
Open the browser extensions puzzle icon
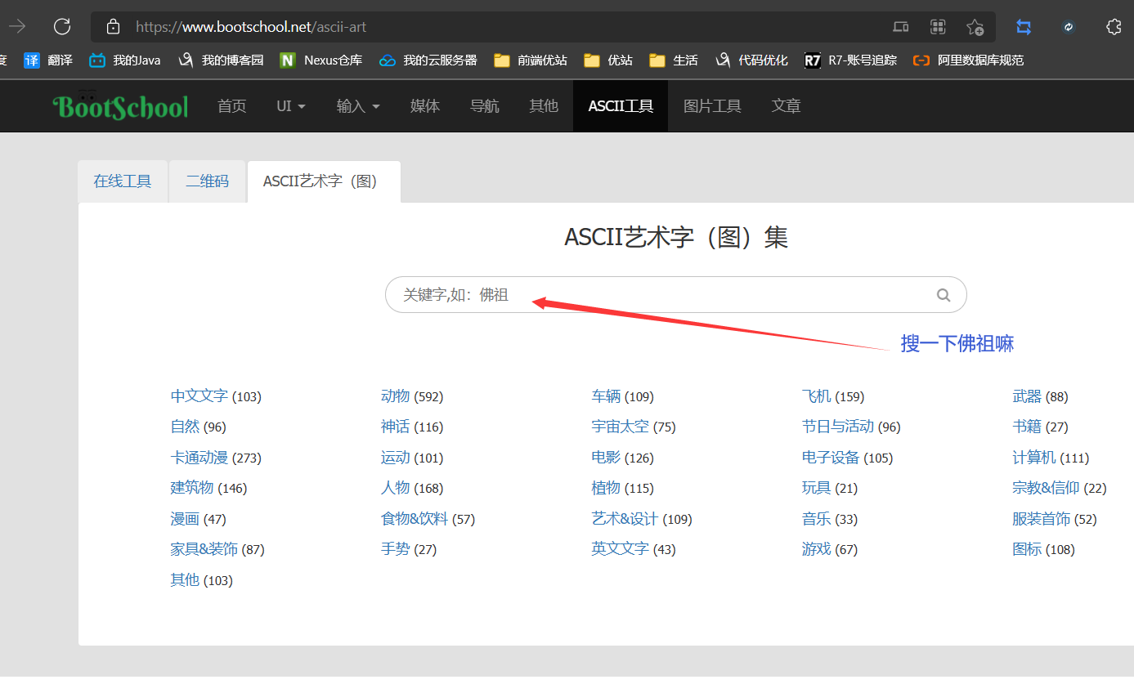click(1113, 27)
